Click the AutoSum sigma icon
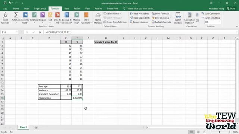239x134 pixels. 16,15
